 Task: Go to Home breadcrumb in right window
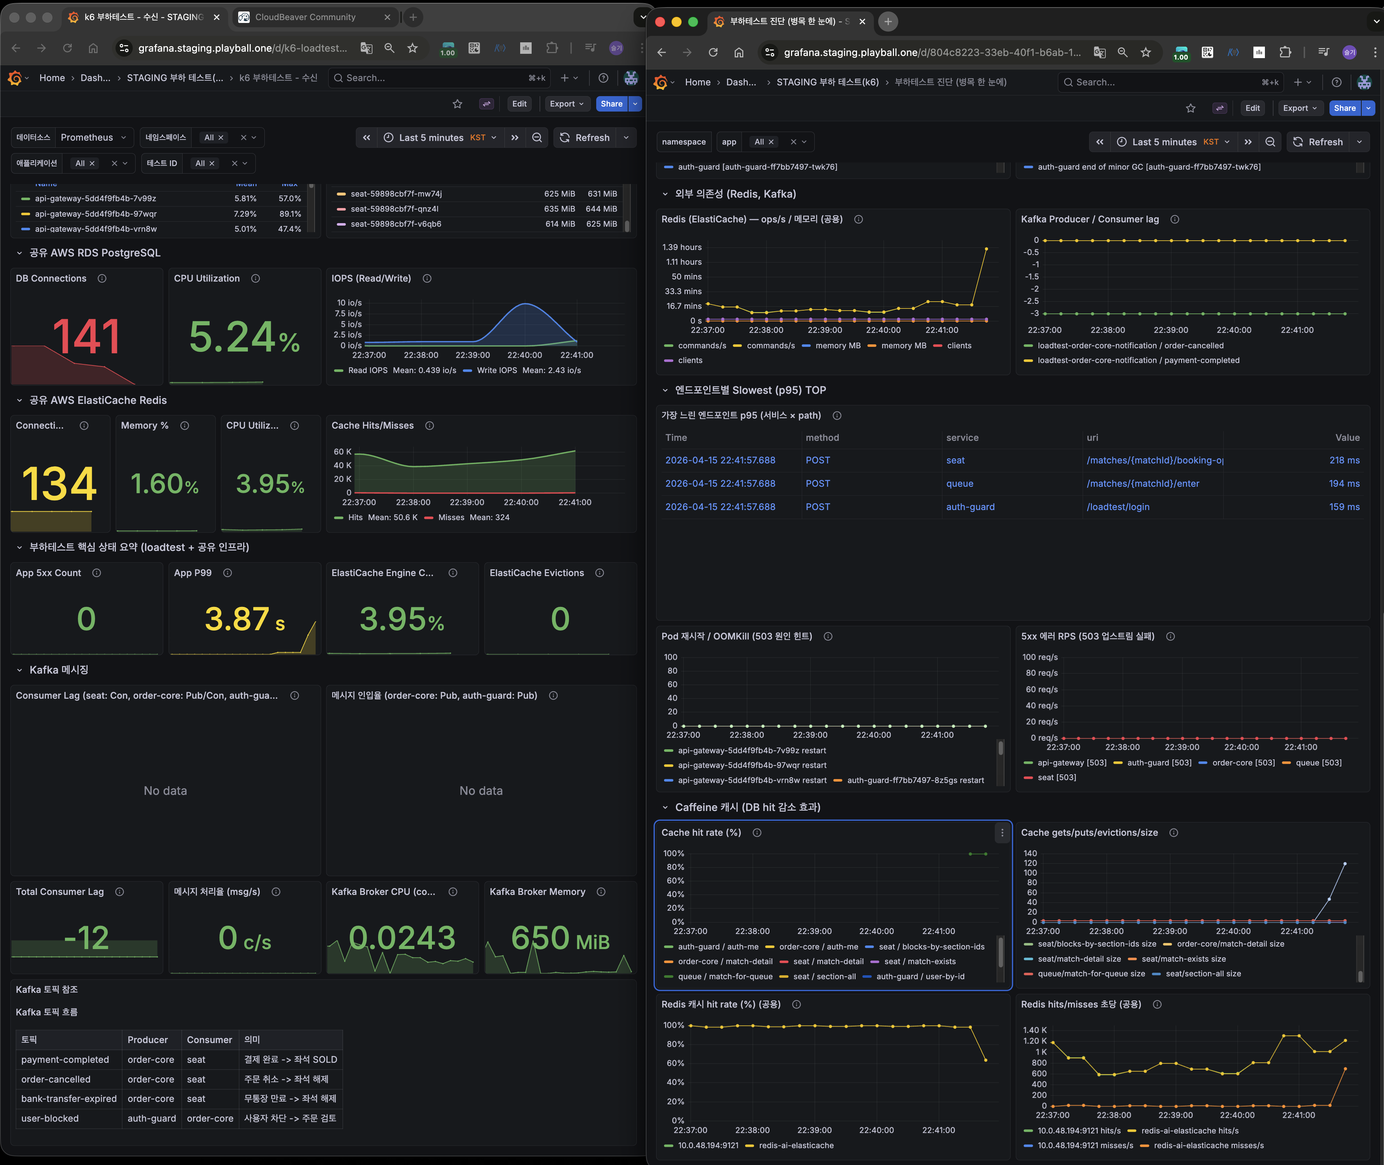point(698,82)
